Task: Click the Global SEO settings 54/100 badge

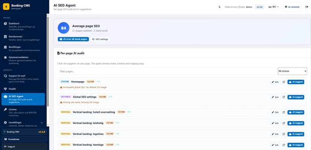Action: coord(103,97)
